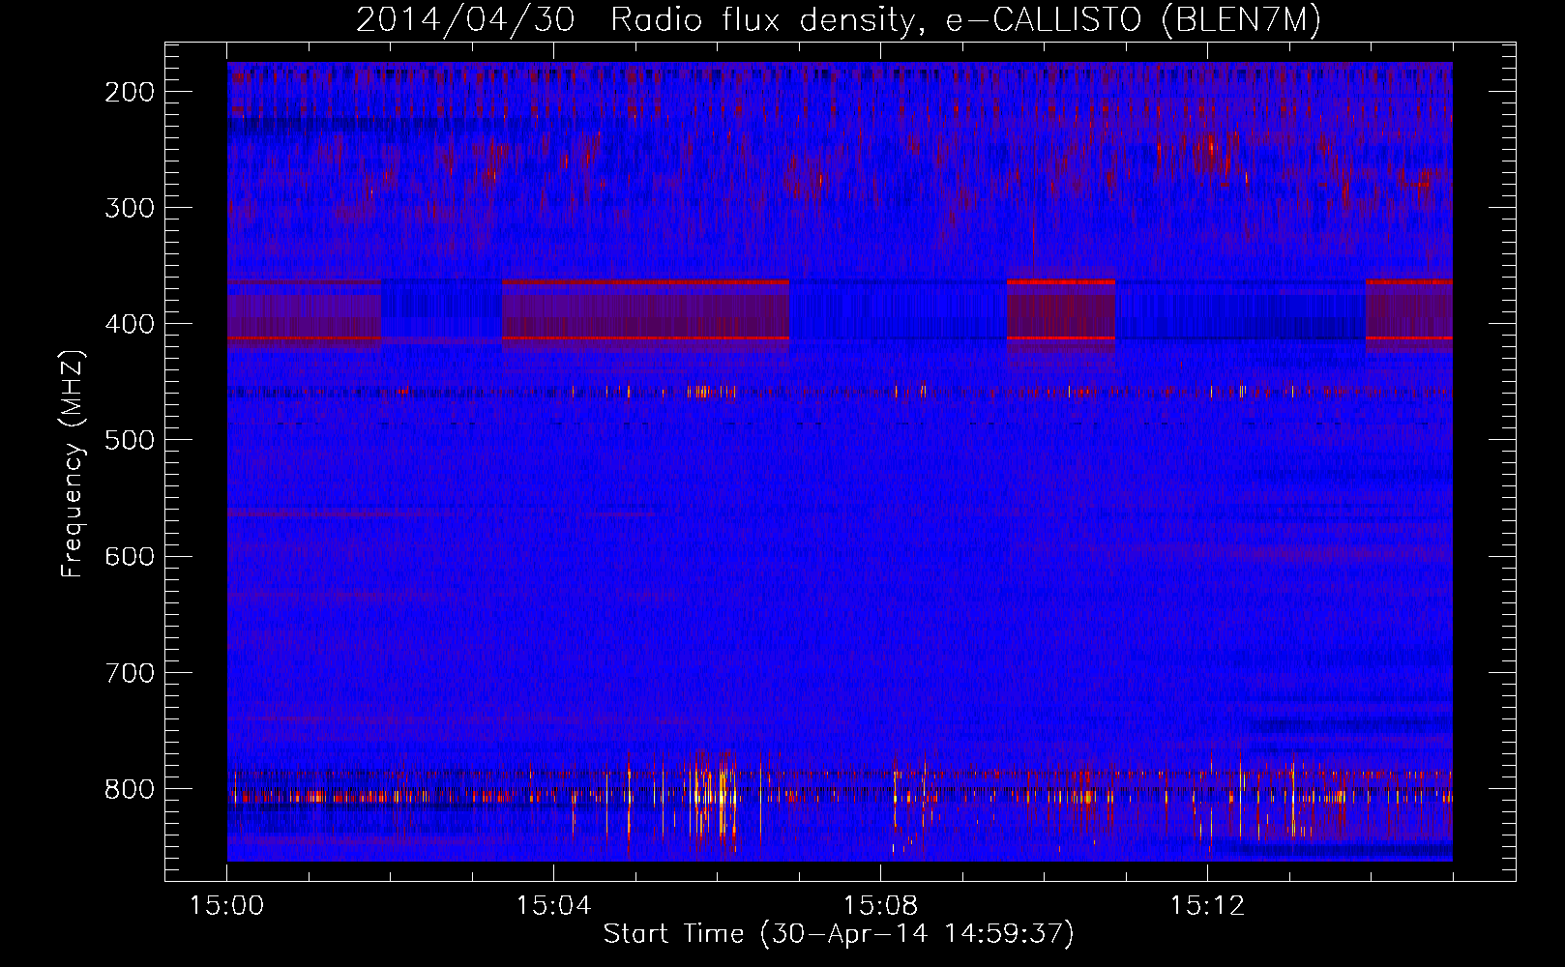Click the 'Start Time (30-Apr-14 14:59:37)' axis label
The height and width of the screenshot is (967, 1565).
tap(839, 934)
